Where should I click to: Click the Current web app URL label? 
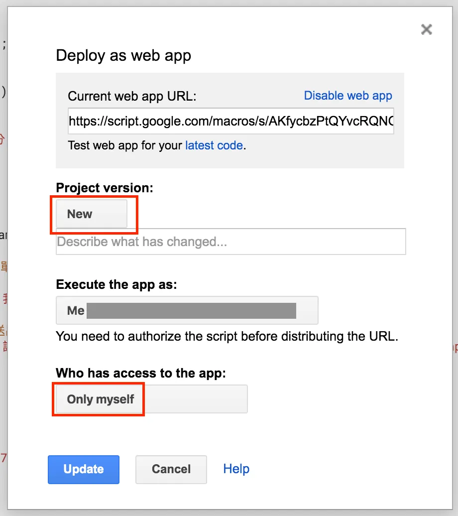tap(132, 96)
